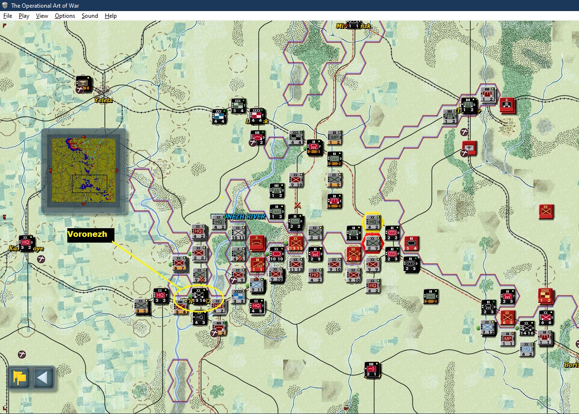Image resolution: width=579 pixels, height=414 pixels.
Task: Open the Sound menu
Action: click(x=90, y=16)
